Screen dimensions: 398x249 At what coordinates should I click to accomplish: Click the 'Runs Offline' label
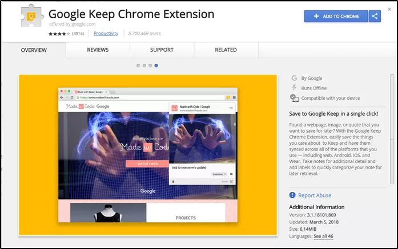point(314,88)
